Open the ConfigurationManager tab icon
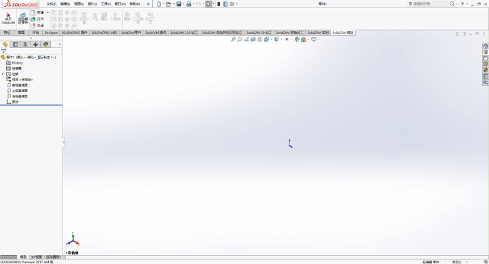 25,45
